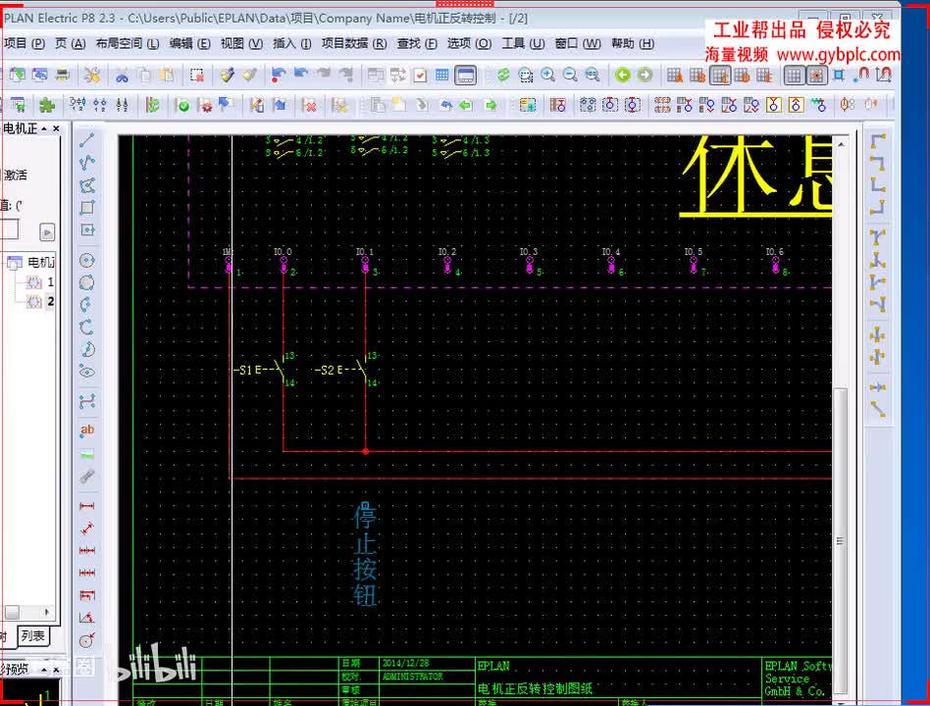Open the 插入(I) menu
Viewport: 930px width, 706px height.
tap(291, 43)
